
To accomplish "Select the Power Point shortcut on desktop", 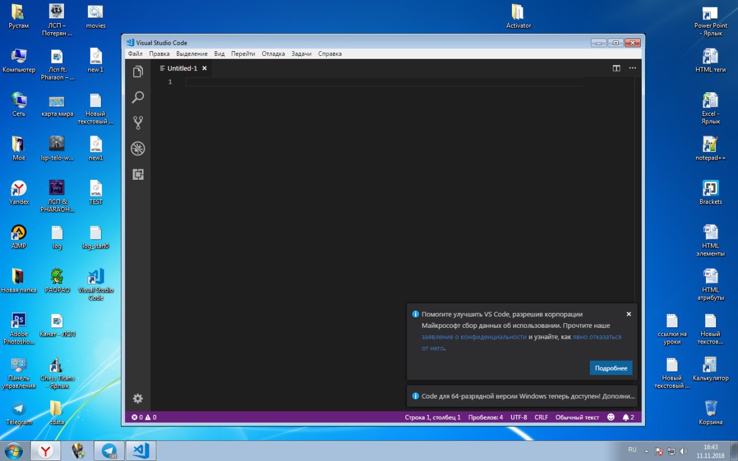I will pos(710,20).
